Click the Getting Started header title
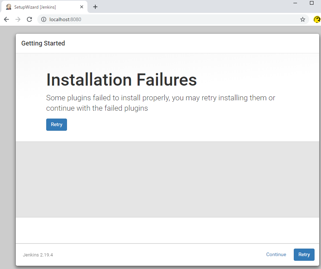This screenshot has width=321, height=269. pyautogui.click(x=43, y=43)
